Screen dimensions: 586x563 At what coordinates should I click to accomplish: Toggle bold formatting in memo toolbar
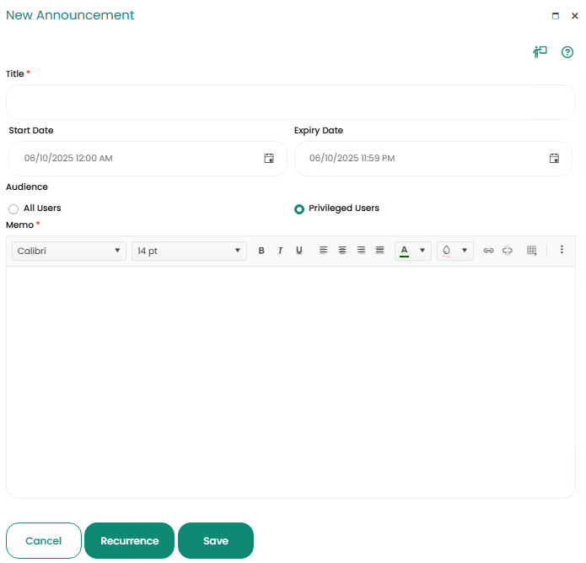(261, 251)
